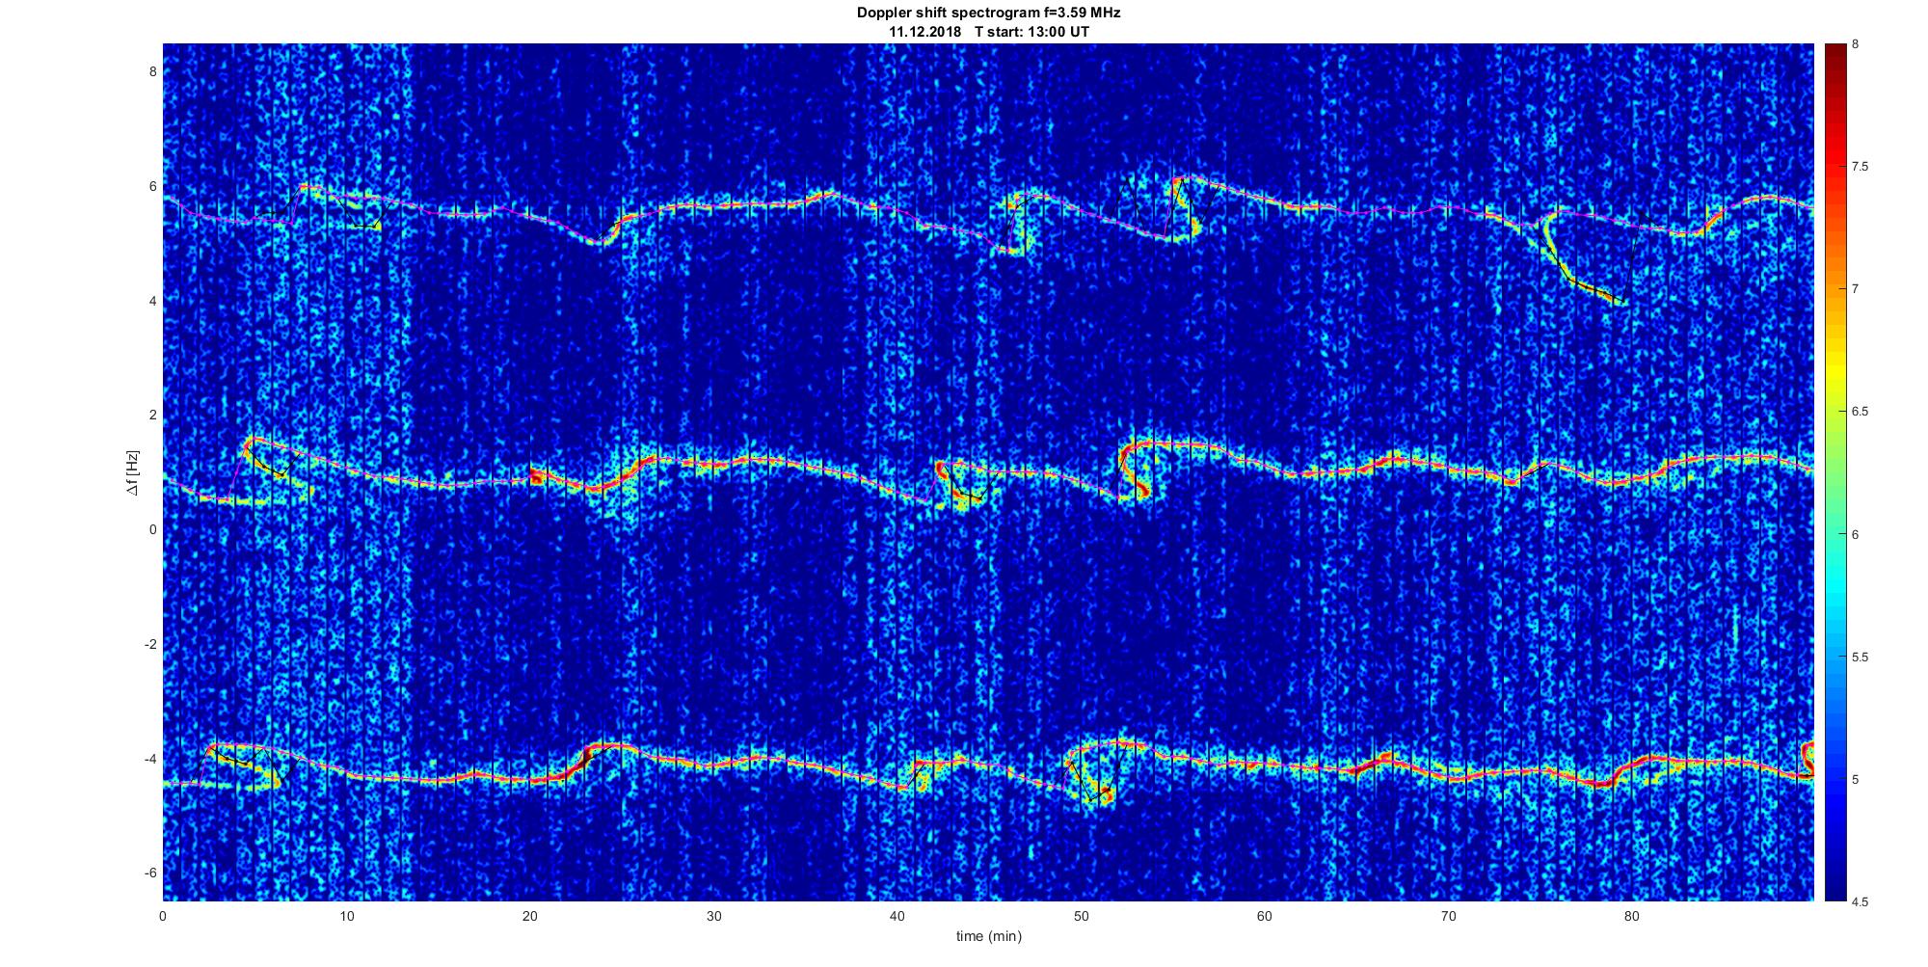The width and height of the screenshot is (1928, 967).
Task: Click the y-axis tick label '-6'
Action: click(150, 873)
